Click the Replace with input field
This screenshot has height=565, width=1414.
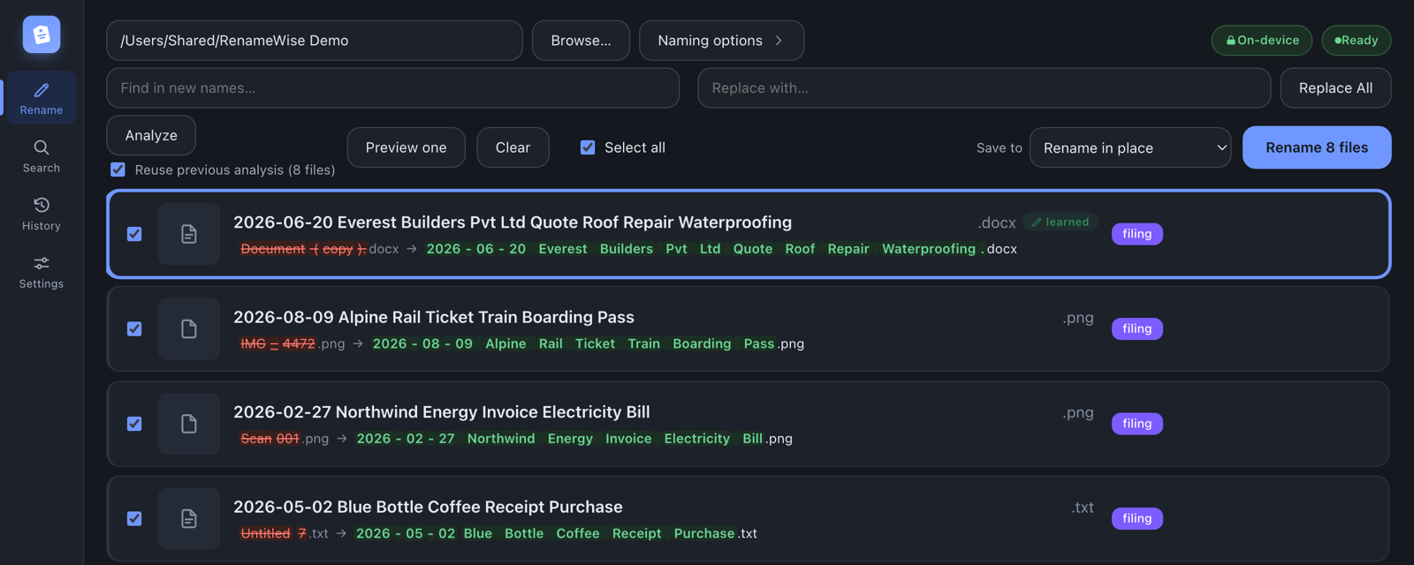click(984, 88)
